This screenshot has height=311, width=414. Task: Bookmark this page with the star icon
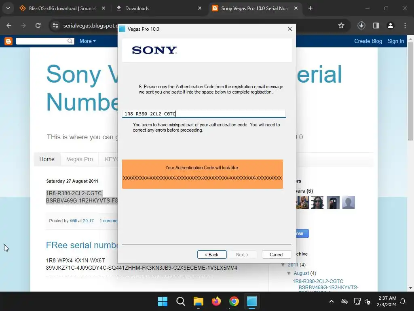click(341, 26)
